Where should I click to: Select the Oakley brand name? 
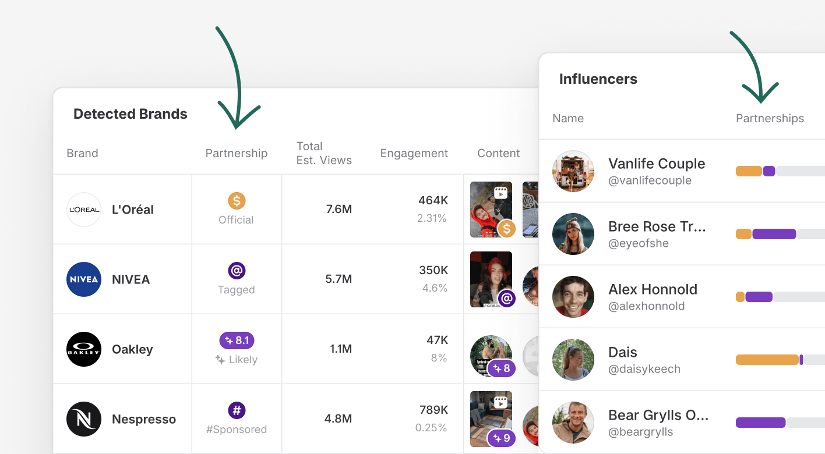pyautogui.click(x=132, y=349)
